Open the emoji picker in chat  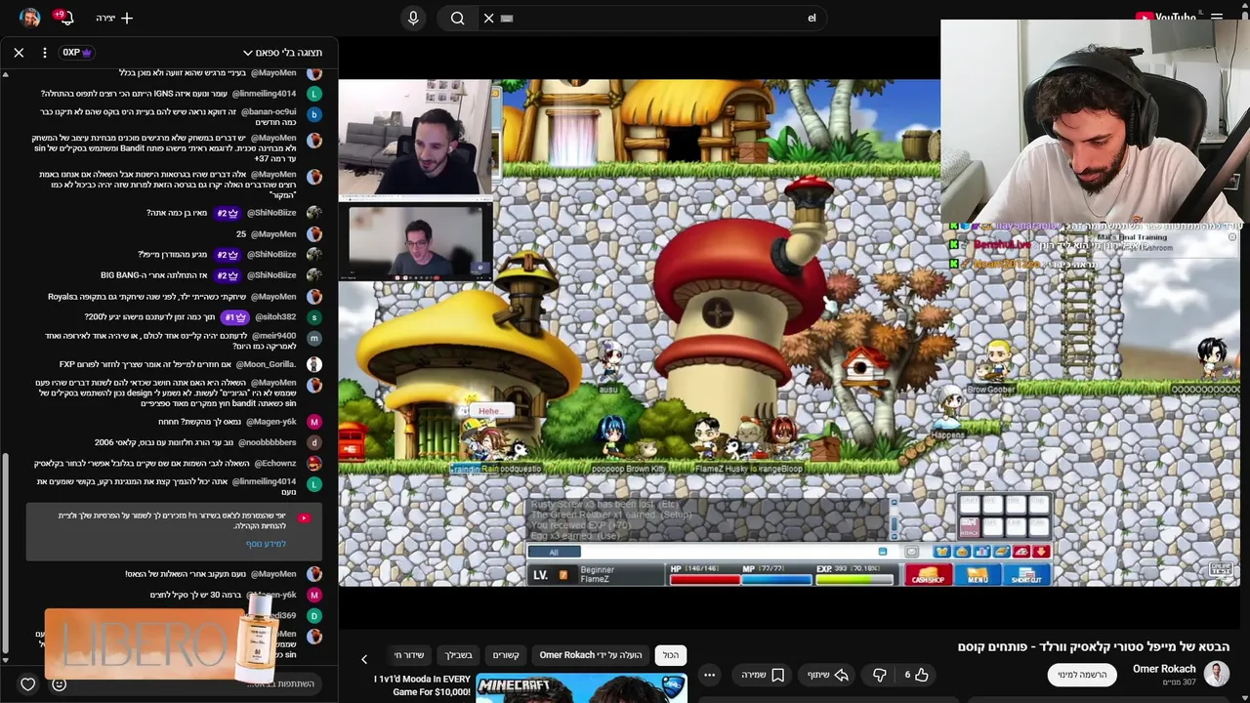point(59,684)
